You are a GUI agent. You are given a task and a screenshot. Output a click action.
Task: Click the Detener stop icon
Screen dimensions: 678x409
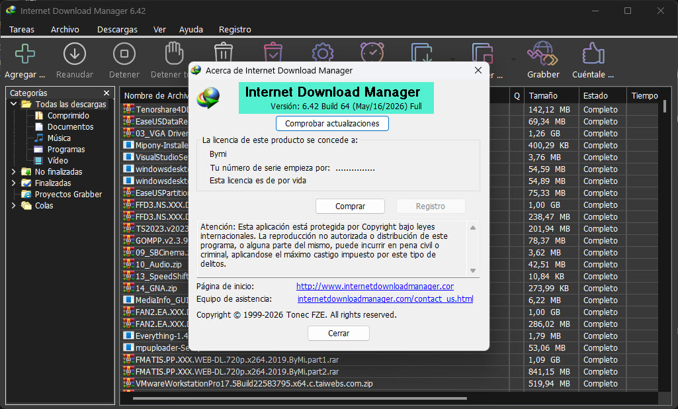pyautogui.click(x=124, y=54)
